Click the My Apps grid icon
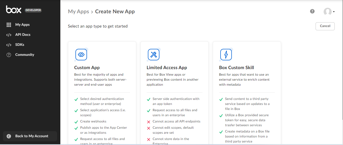The height and width of the screenshot is (145, 343). click(9, 25)
